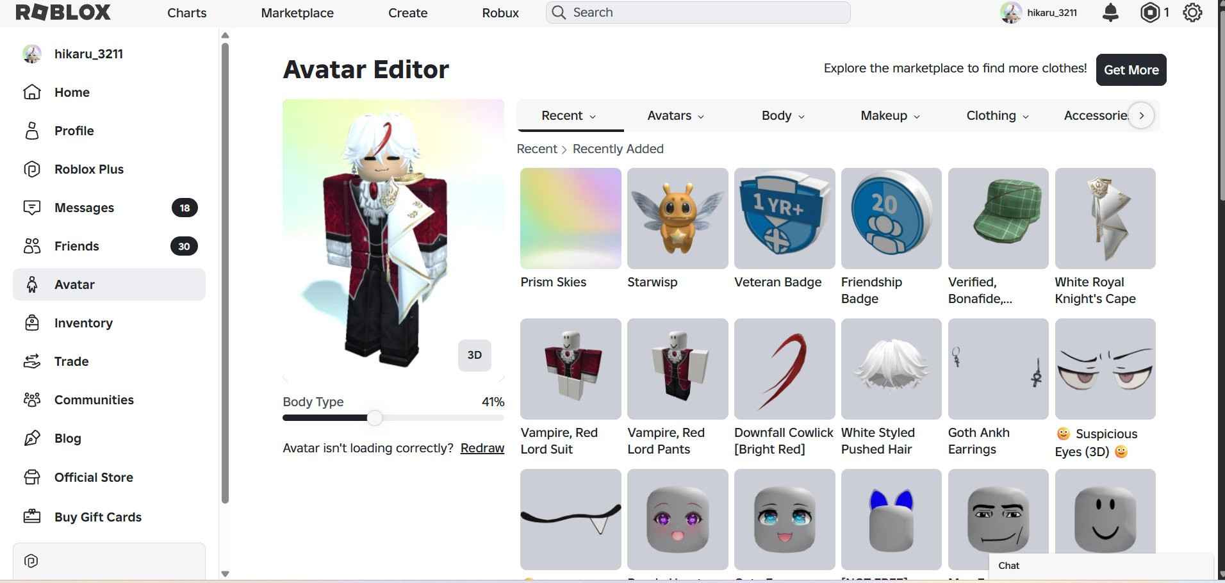
Task: Open the notifications bell
Action: point(1110,12)
